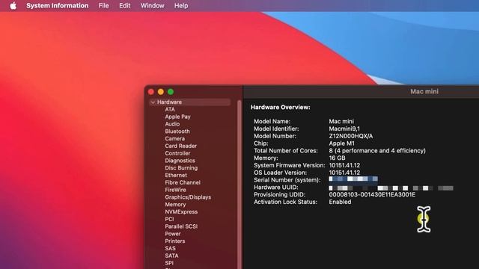Select Diagnostics in the sidebar

coord(180,161)
